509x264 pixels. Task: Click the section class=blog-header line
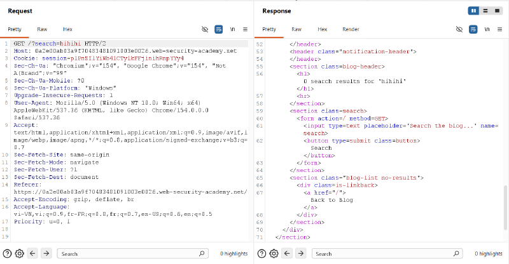pos(337,67)
